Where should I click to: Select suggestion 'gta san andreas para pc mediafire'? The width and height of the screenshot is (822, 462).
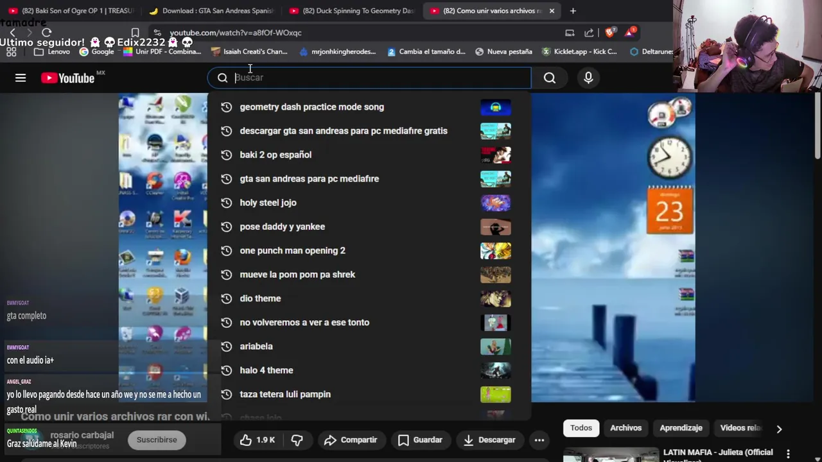pyautogui.click(x=369, y=178)
